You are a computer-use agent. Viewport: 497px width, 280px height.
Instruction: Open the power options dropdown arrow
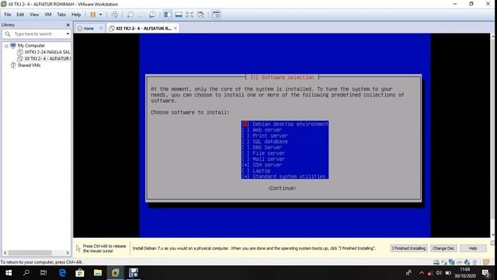(x=101, y=15)
